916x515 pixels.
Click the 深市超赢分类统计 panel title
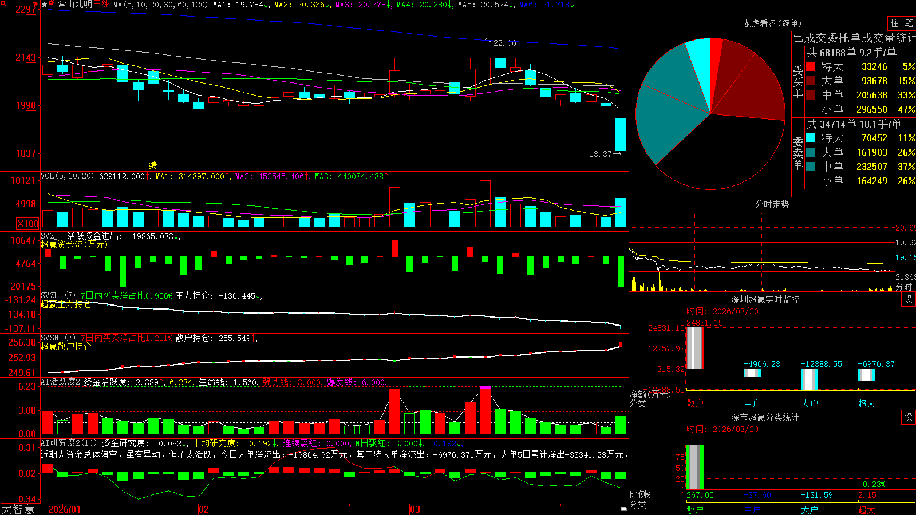tap(765, 417)
